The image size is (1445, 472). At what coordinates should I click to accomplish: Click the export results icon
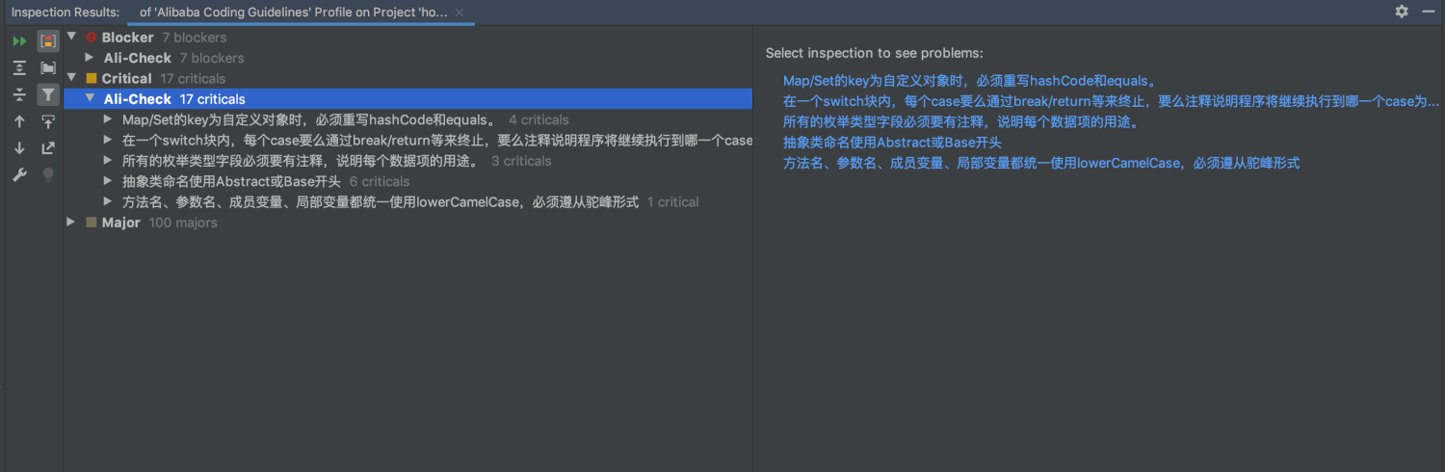(x=48, y=148)
